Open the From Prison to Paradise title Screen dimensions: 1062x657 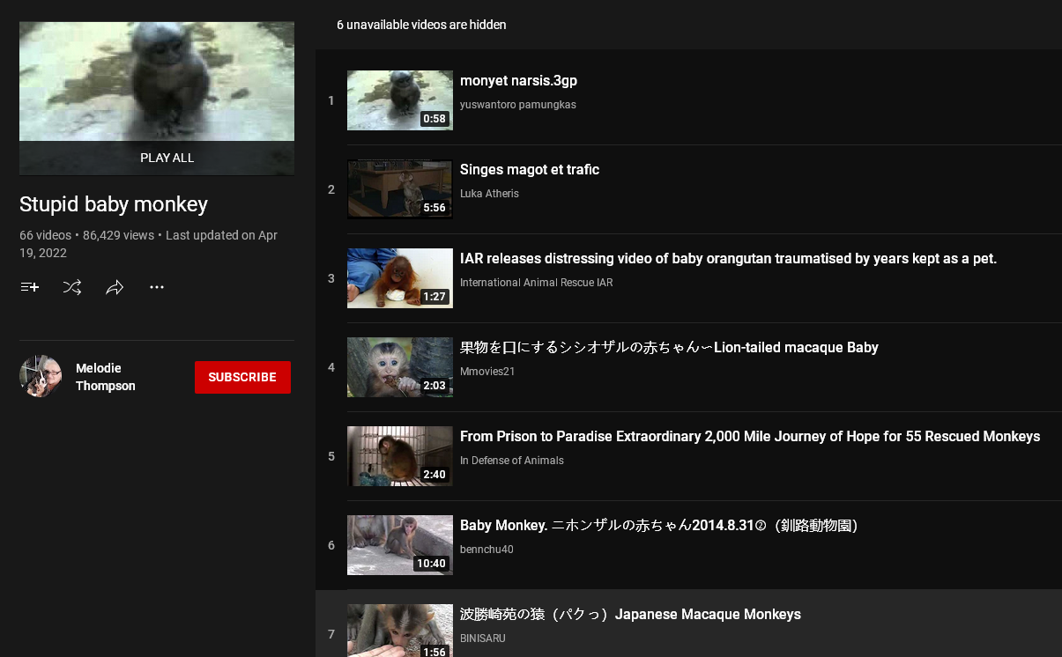click(749, 437)
